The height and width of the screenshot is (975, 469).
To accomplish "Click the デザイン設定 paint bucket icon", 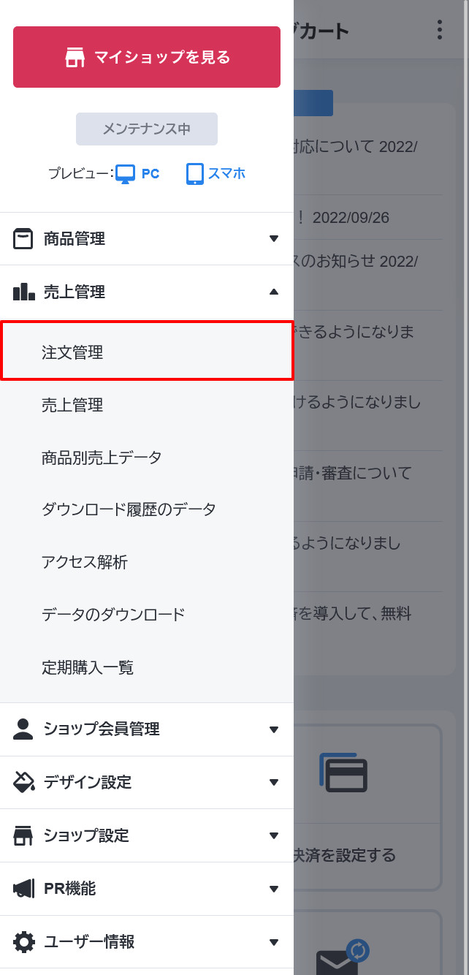I will [x=23, y=782].
